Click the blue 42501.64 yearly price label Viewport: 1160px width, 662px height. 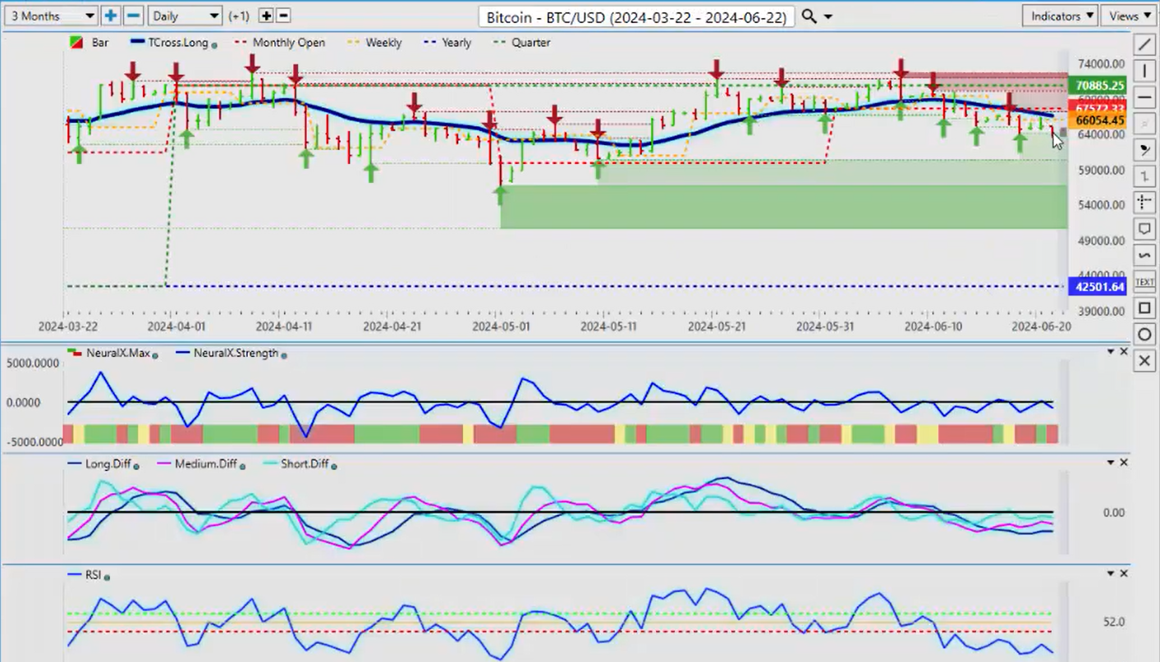[x=1097, y=286]
